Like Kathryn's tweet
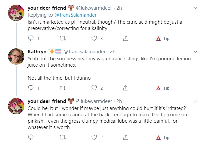This screenshot has height=145, width=206. [94, 88]
